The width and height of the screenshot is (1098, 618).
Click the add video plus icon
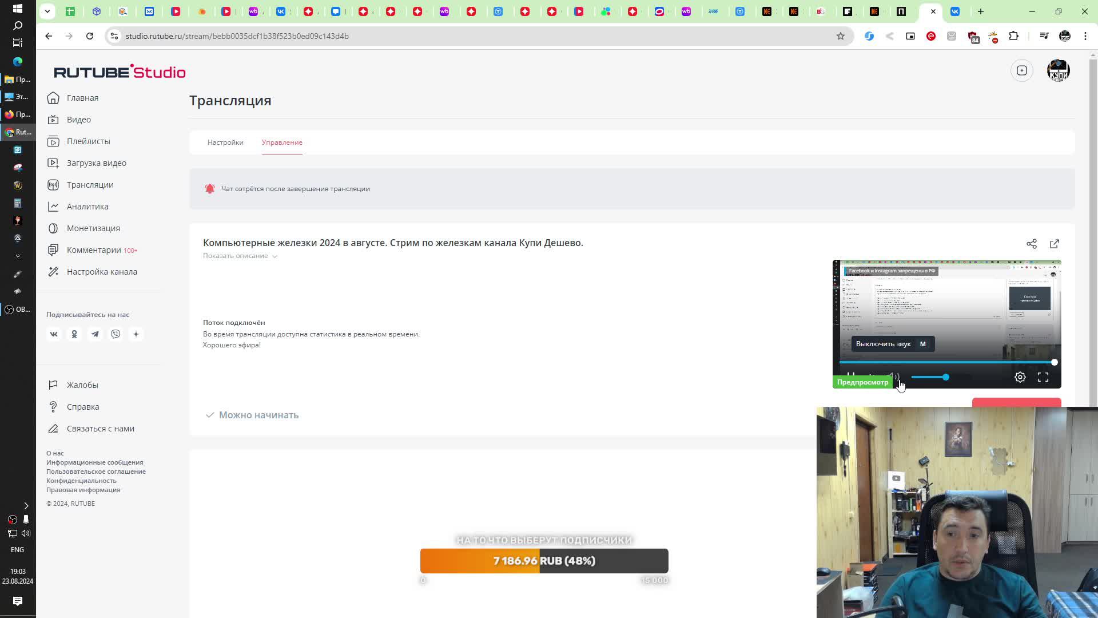pos(1021,70)
